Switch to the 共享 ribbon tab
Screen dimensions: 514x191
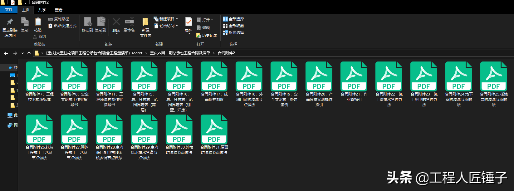42,10
